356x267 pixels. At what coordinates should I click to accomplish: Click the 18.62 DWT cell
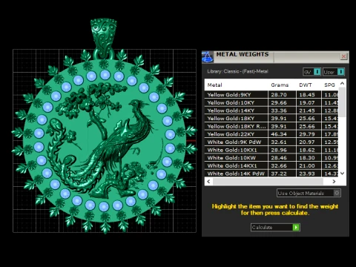(x=309, y=150)
